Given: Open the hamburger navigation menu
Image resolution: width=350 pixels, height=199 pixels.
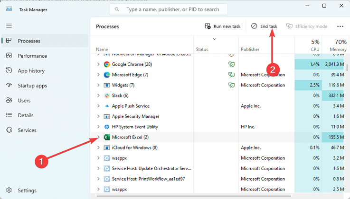Looking at the screenshot, I should pos(9,26).
